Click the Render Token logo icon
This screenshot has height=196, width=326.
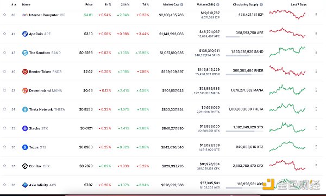point(25,71)
